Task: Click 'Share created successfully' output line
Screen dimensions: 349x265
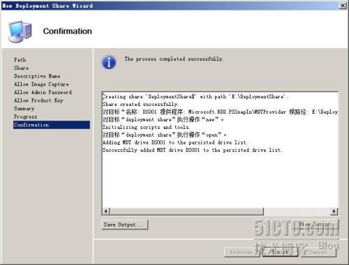Action: [140, 104]
